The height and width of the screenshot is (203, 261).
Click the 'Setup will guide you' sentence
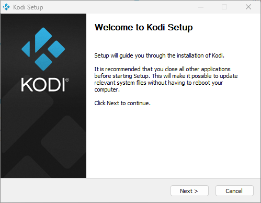click(x=159, y=55)
